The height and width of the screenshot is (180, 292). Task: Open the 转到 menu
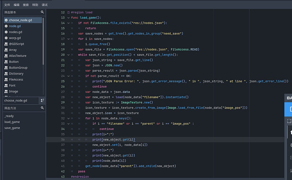coord(35,5)
